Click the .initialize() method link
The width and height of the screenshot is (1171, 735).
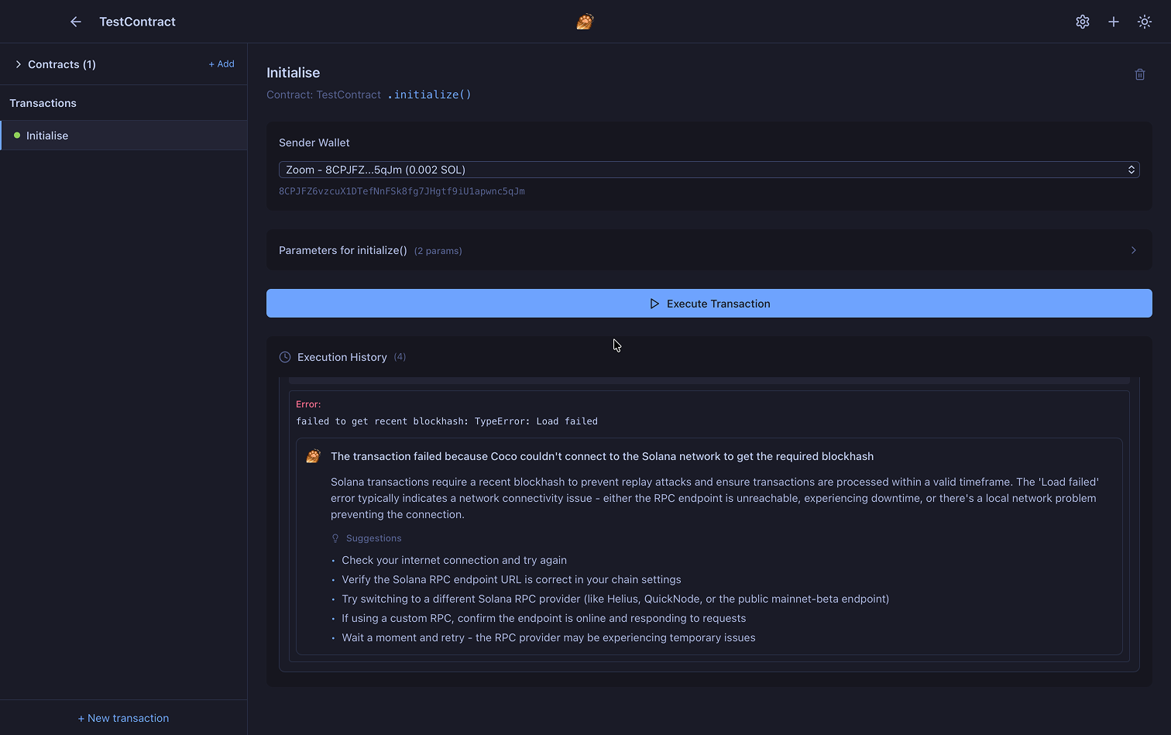[x=429, y=94]
